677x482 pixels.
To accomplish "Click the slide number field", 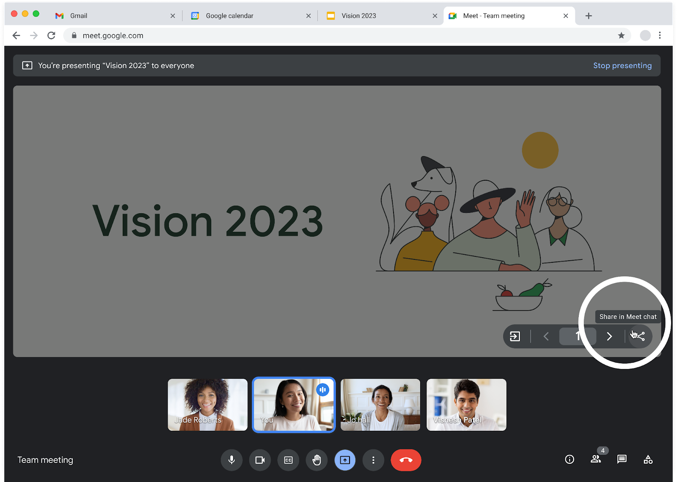I will 578,336.
